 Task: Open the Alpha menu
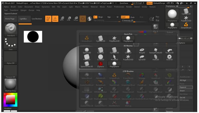click(6, 7)
